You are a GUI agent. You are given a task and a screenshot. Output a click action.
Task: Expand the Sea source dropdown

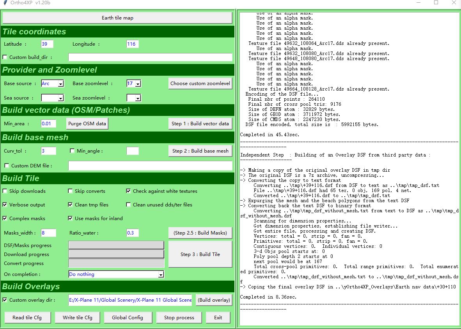[x=60, y=98]
